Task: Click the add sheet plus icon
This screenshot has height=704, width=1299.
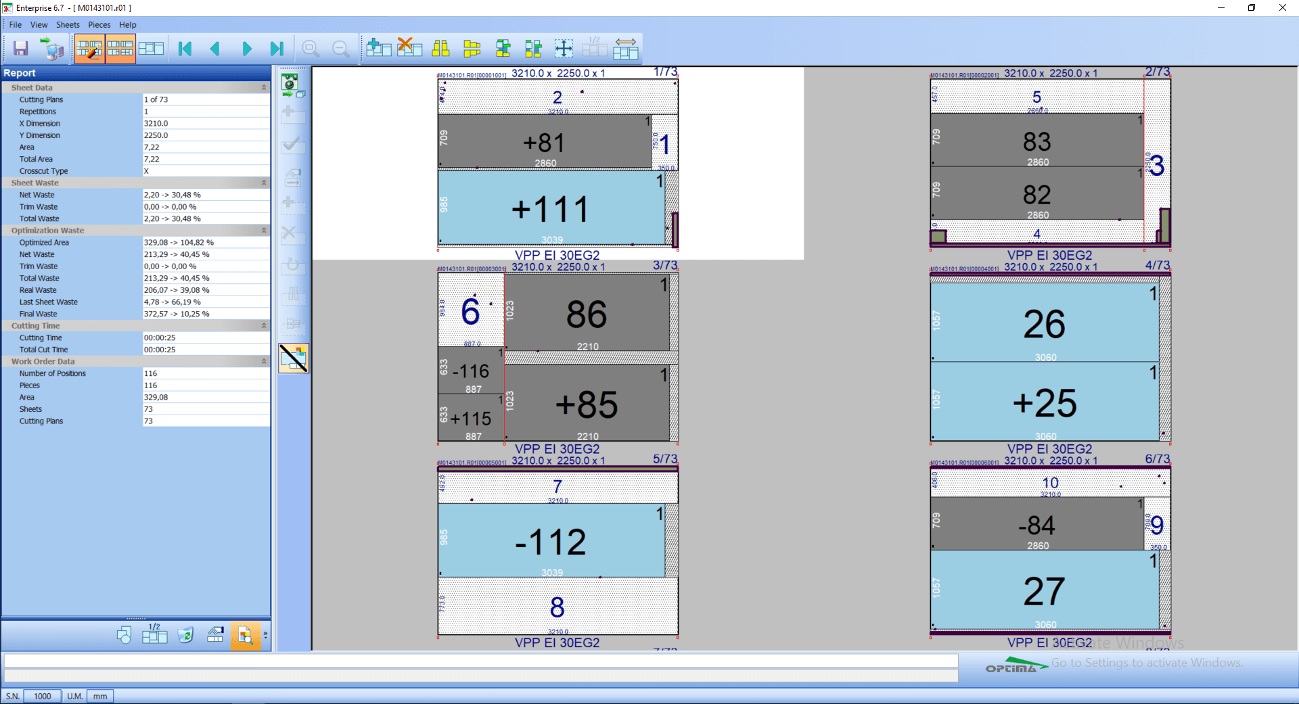Action: [379, 48]
